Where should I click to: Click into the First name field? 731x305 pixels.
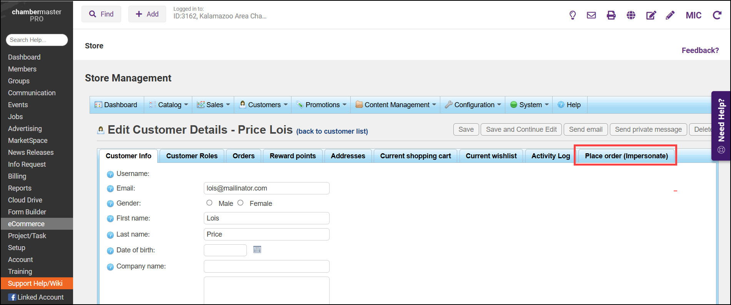pyautogui.click(x=266, y=218)
